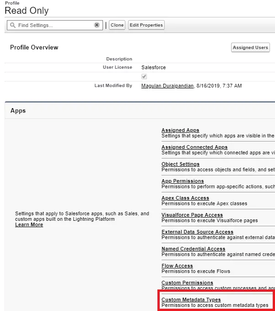Click the 'Permissions to execute Flows' description

click(x=196, y=271)
